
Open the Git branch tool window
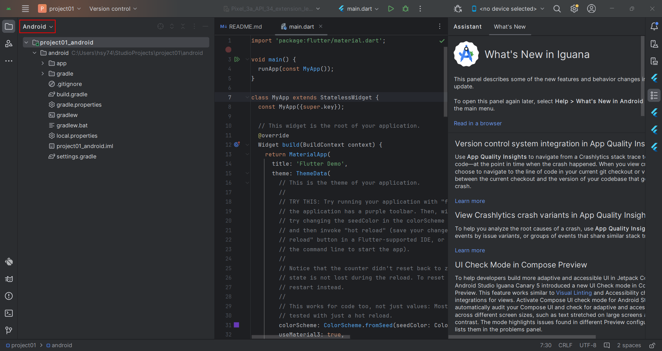coord(9,330)
